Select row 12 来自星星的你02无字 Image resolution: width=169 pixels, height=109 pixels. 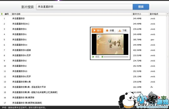click(83, 76)
